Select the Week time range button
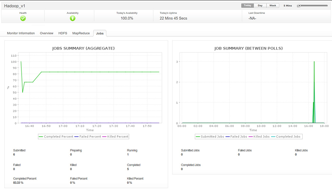The height and width of the screenshot is (191, 332). coord(272,6)
